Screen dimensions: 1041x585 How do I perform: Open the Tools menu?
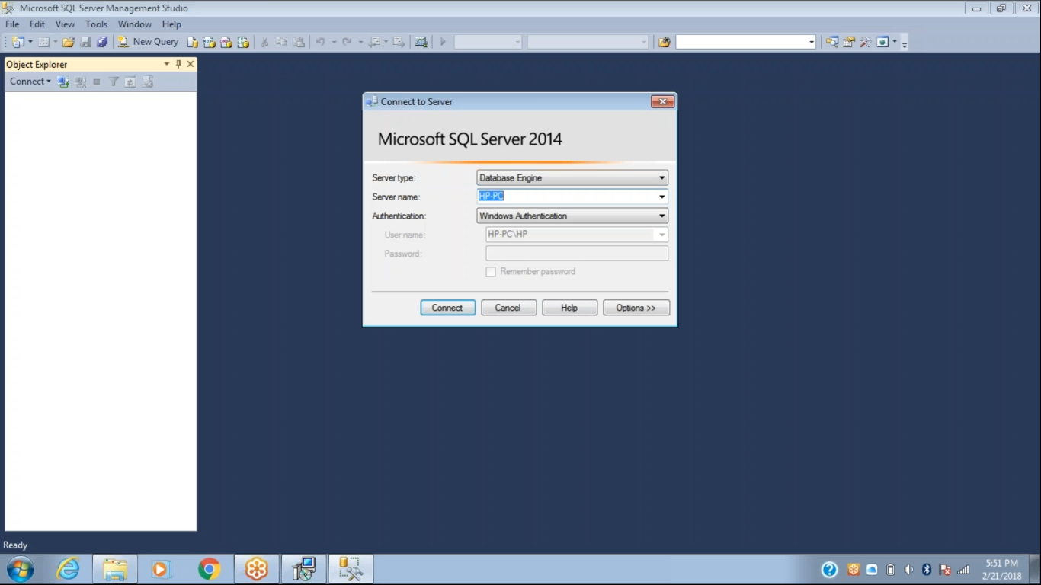(x=96, y=24)
